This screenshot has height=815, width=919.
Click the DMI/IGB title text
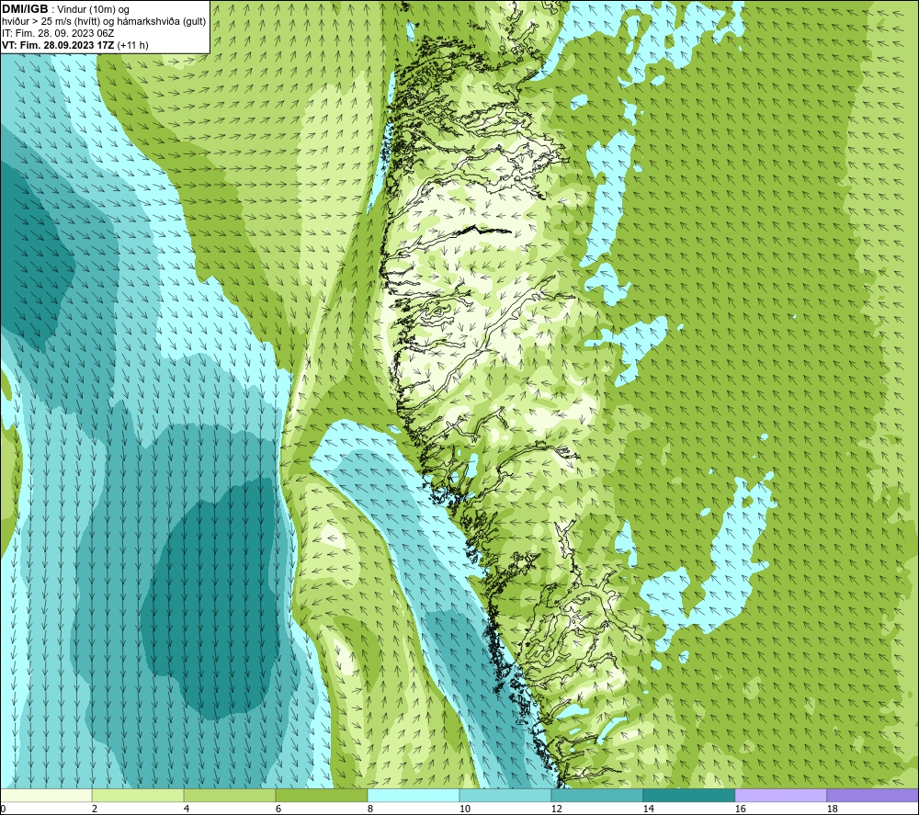click(x=25, y=9)
